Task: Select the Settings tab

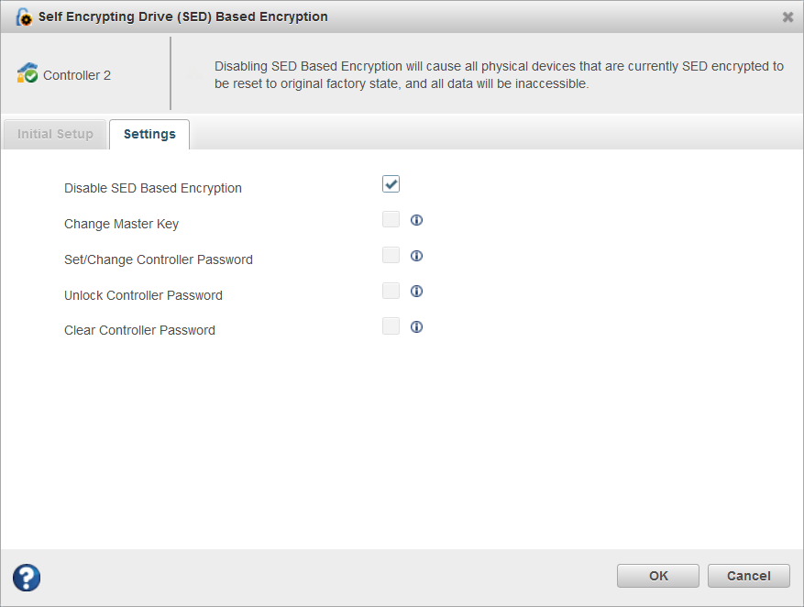Action: point(149,134)
